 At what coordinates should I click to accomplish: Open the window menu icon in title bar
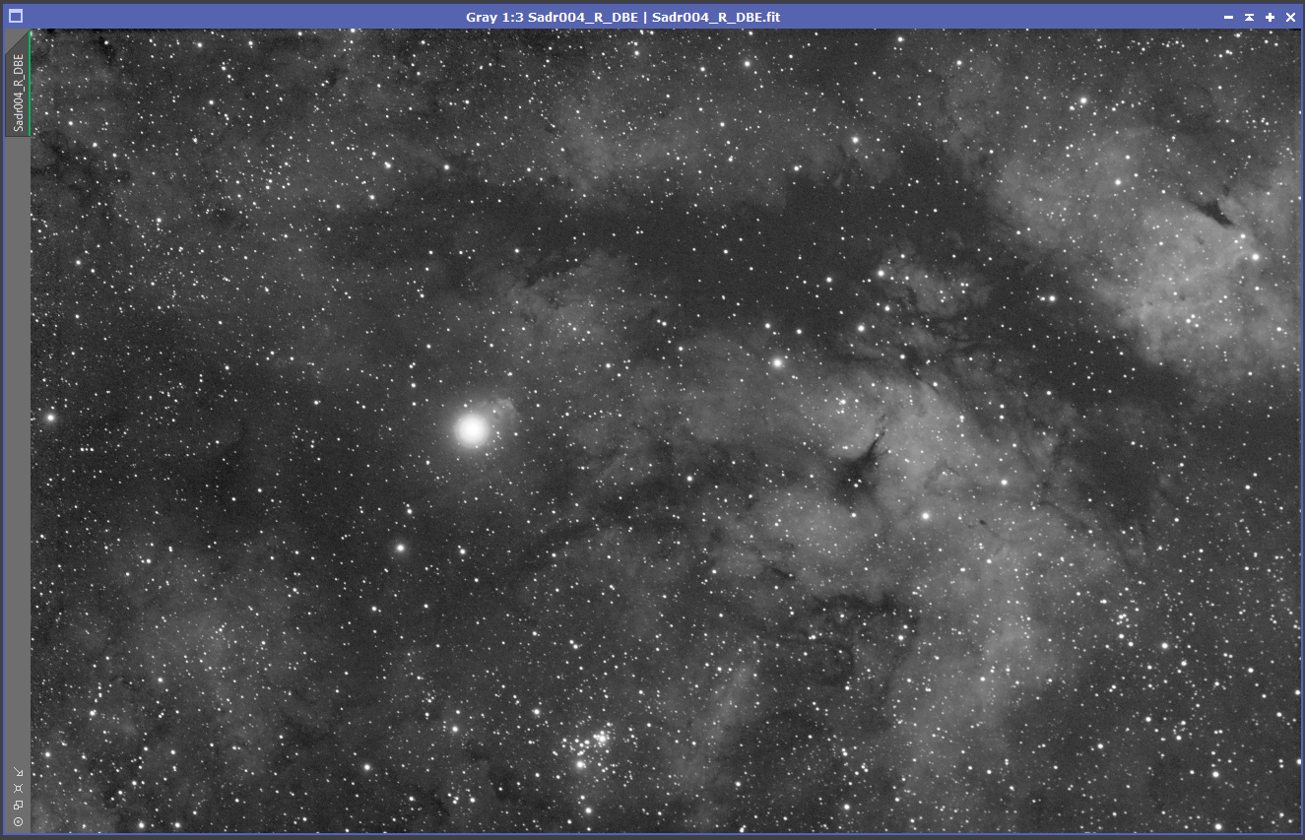pos(16,17)
